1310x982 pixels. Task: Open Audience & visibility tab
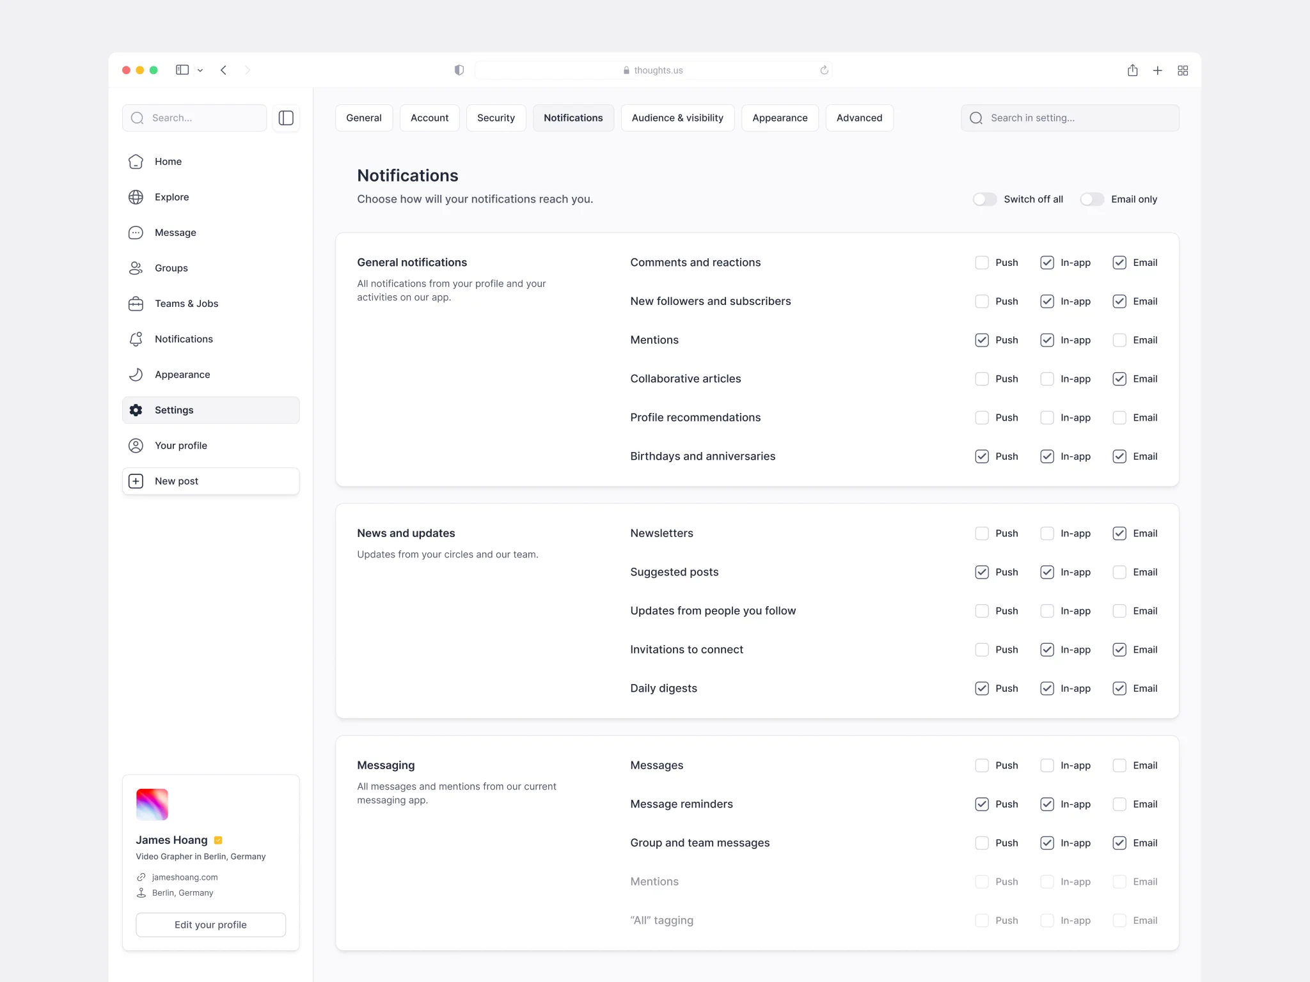(x=677, y=118)
